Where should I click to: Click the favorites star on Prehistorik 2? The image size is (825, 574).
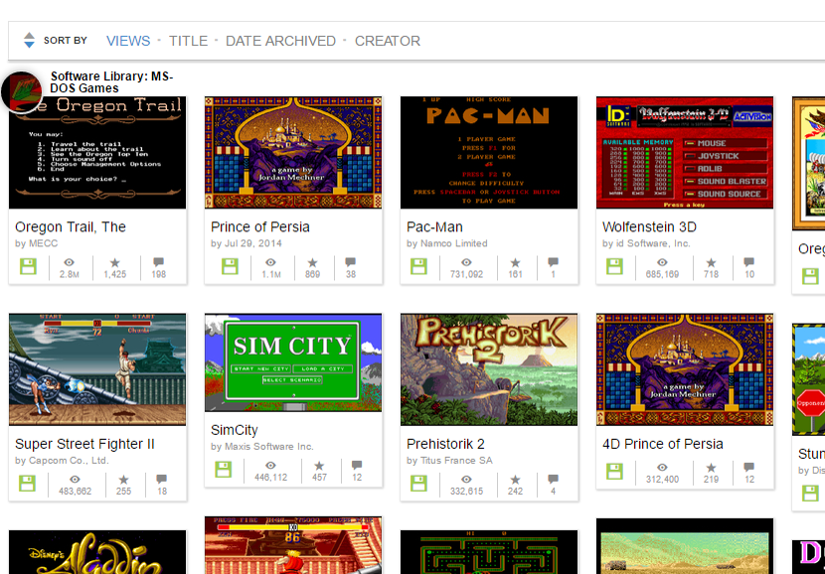515,480
